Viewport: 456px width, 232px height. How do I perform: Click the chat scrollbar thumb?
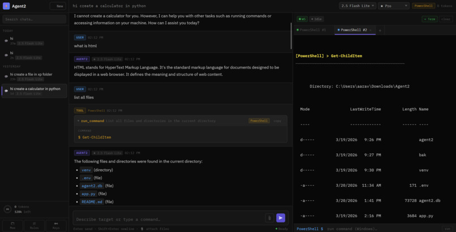point(291,36)
